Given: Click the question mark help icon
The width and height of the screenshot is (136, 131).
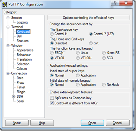Looking at the screenshot, I should (x=115, y=3).
